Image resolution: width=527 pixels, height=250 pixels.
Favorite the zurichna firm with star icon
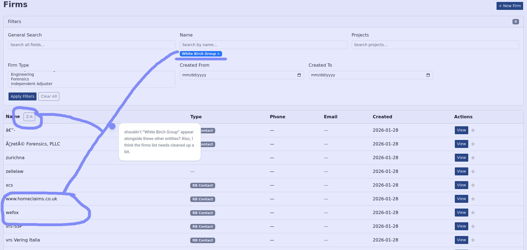tap(473, 158)
